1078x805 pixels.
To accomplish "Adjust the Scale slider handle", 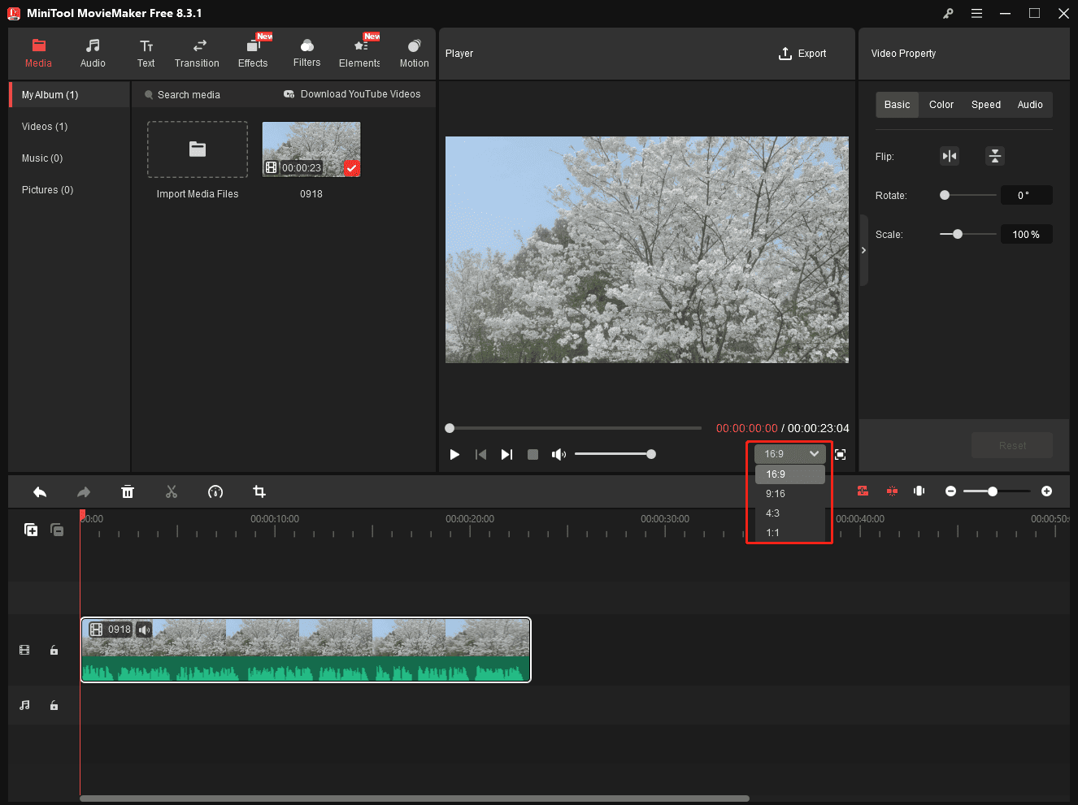I will 958,234.
